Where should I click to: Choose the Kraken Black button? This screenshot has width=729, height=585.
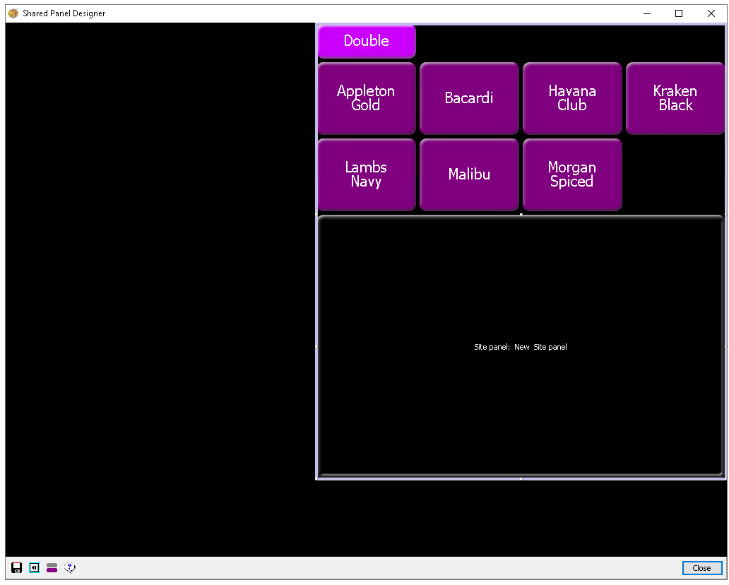(x=675, y=98)
